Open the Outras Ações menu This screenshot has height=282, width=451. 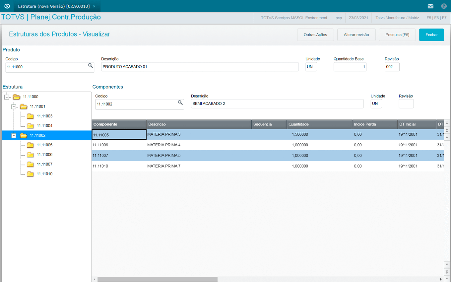tap(315, 35)
